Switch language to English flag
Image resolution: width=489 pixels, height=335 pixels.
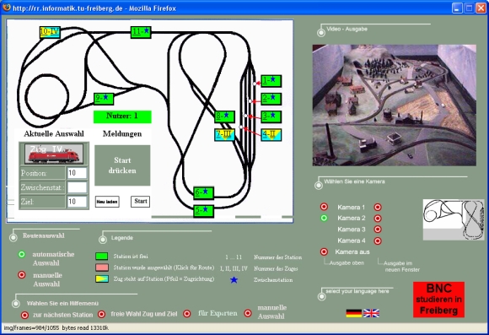[371, 313]
